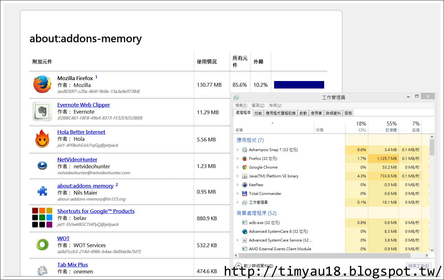This screenshot has height=280, width=444.
Task: Click the Total Commander floppy disk icon
Action: coord(245,194)
